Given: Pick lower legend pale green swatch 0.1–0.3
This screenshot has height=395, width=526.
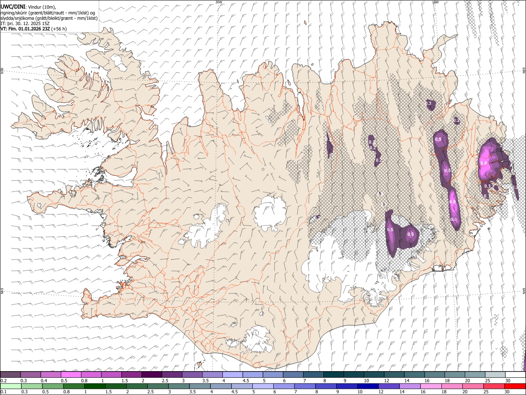Looking at the screenshot, I should point(11,386).
